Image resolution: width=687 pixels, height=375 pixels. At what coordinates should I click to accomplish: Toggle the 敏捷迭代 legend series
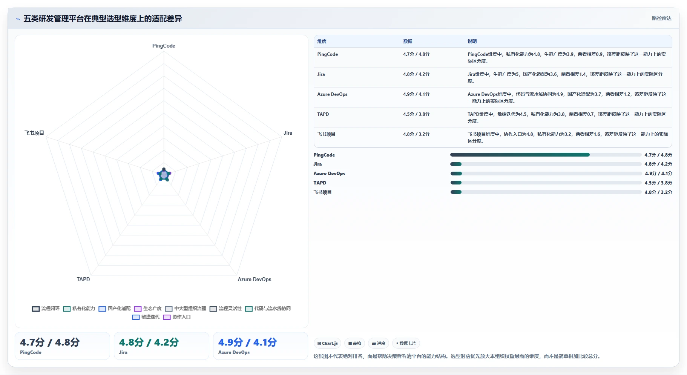tap(146, 317)
